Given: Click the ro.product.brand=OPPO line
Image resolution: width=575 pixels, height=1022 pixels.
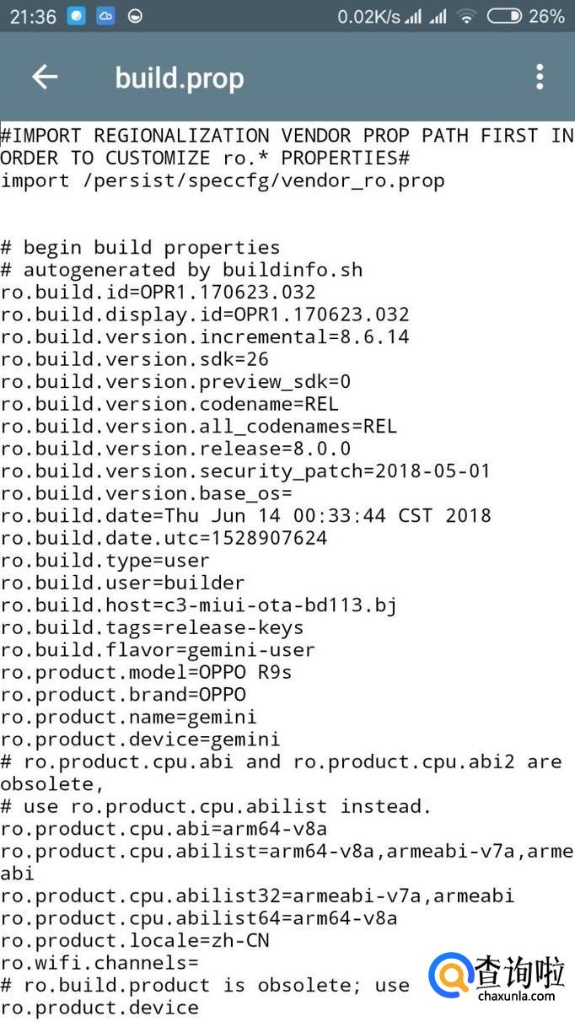Looking at the screenshot, I should (124, 695).
